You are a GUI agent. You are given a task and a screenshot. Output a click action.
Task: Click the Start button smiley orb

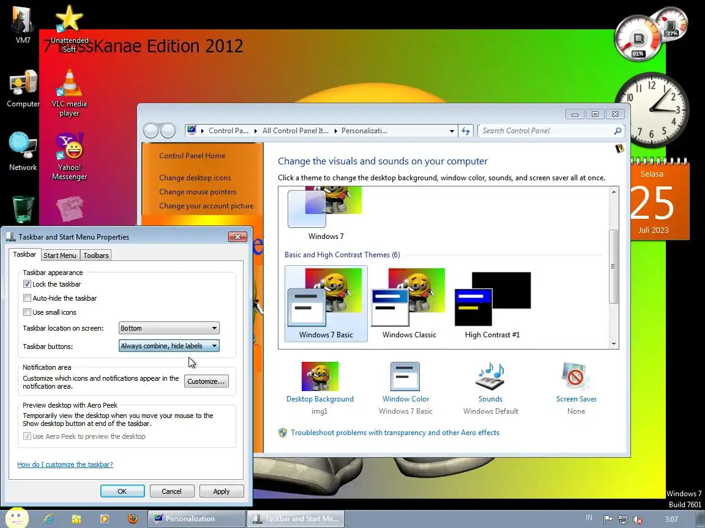point(17,518)
